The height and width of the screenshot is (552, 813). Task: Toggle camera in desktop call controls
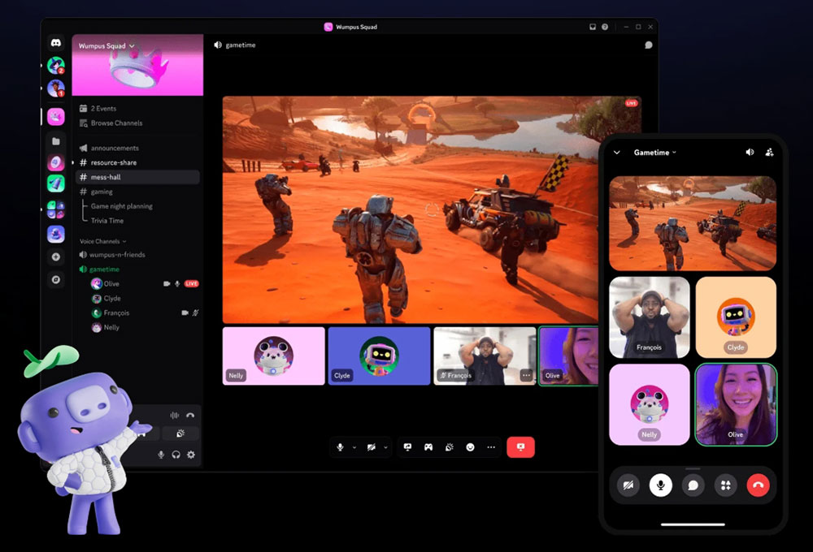click(x=372, y=447)
